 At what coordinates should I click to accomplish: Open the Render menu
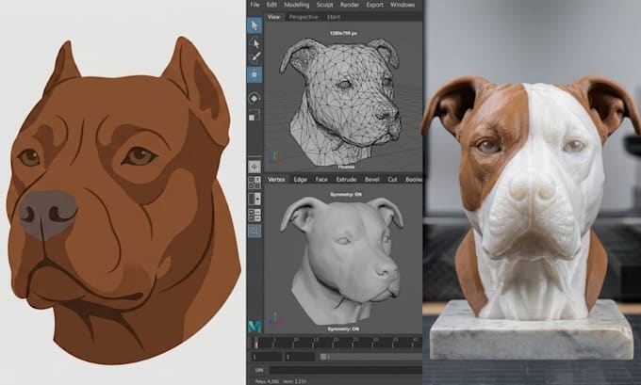click(x=350, y=5)
